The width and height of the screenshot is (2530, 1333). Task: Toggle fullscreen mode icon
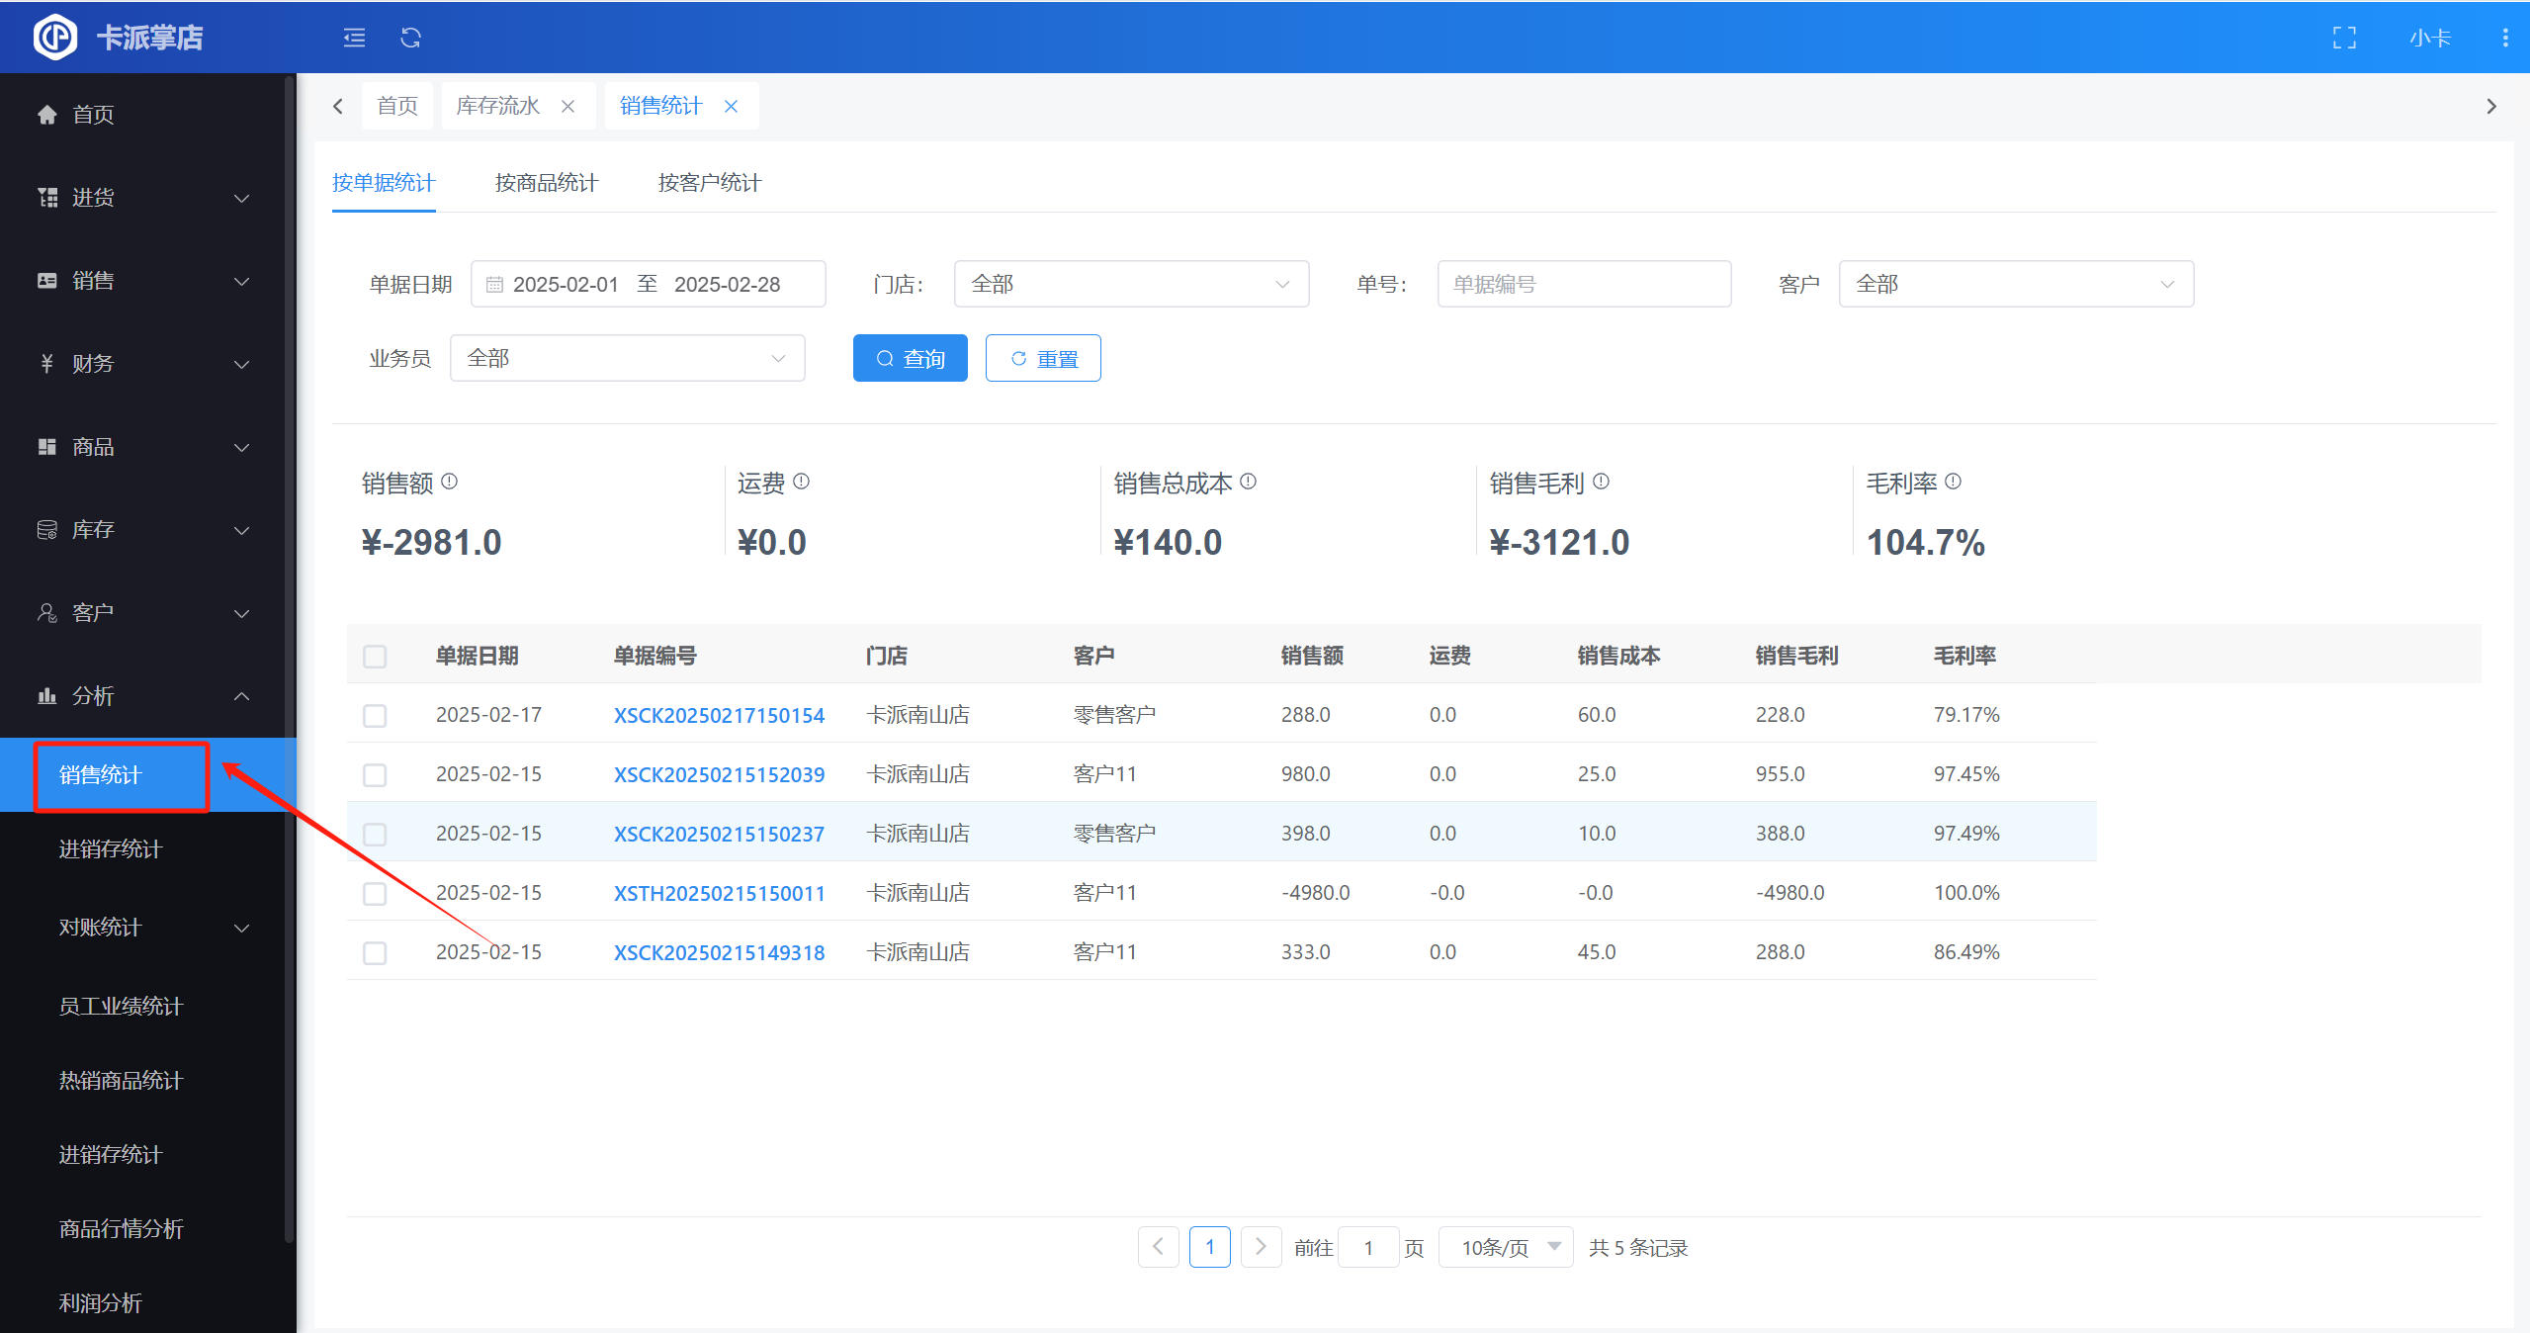pyautogui.click(x=2344, y=38)
